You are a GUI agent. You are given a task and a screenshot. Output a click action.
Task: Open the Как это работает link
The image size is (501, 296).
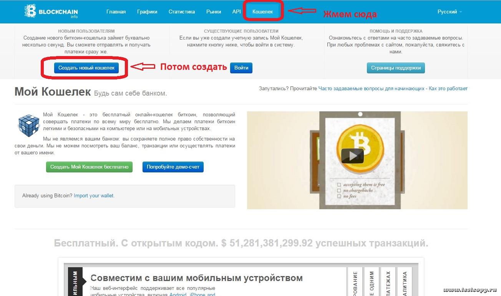point(448,88)
